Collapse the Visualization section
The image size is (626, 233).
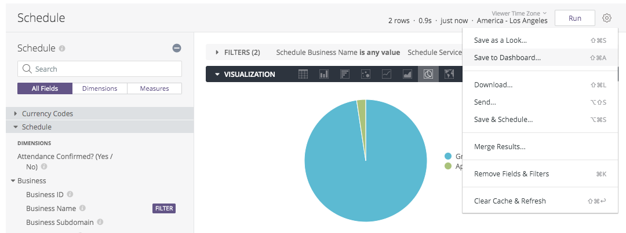pos(217,75)
